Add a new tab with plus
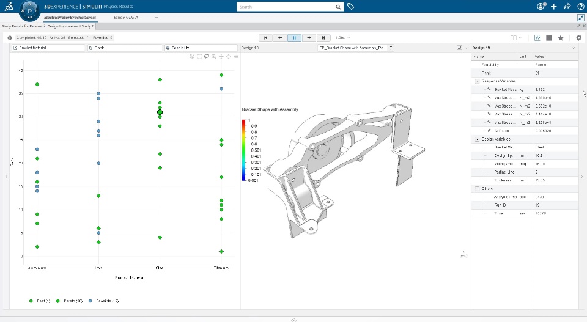 tap(157, 17)
